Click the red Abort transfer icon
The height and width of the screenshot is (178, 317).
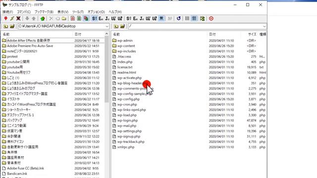coord(211,19)
